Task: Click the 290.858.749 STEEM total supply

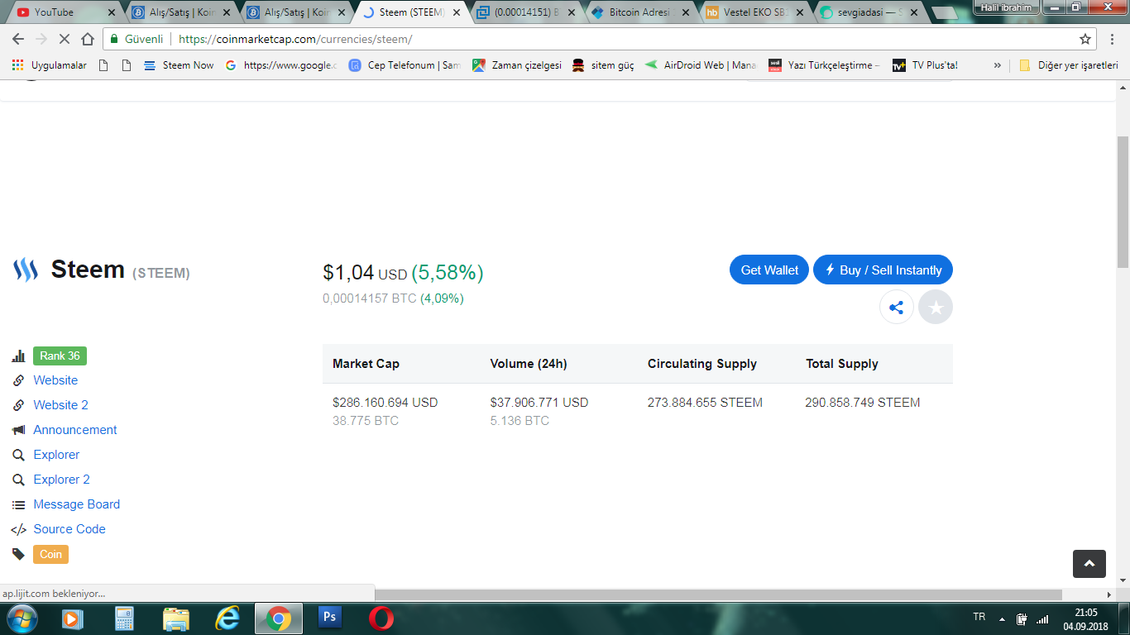Action: click(x=862, y=403)
